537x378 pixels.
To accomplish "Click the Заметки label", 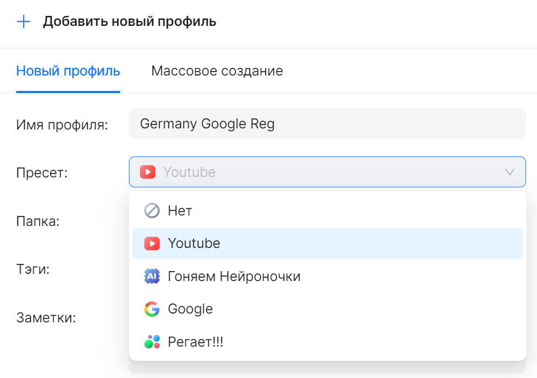I will point(46,317).
